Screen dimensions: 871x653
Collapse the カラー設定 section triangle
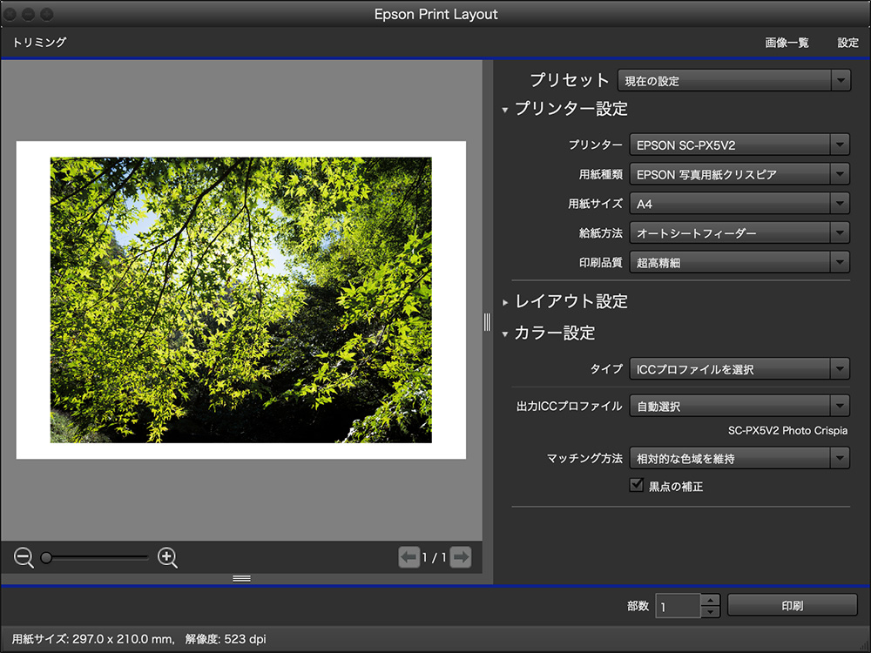[x=505, y=333]
